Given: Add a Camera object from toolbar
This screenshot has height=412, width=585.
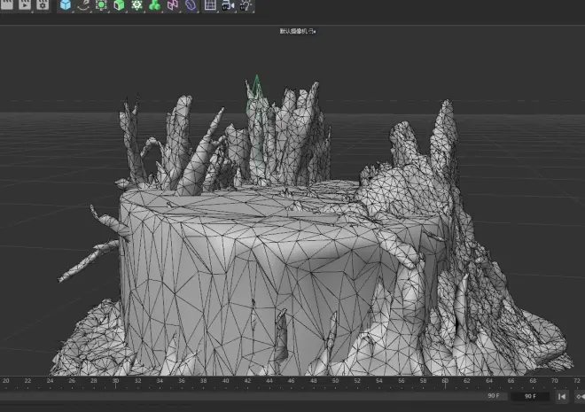Looking at the screenshot, I should 228,5.
